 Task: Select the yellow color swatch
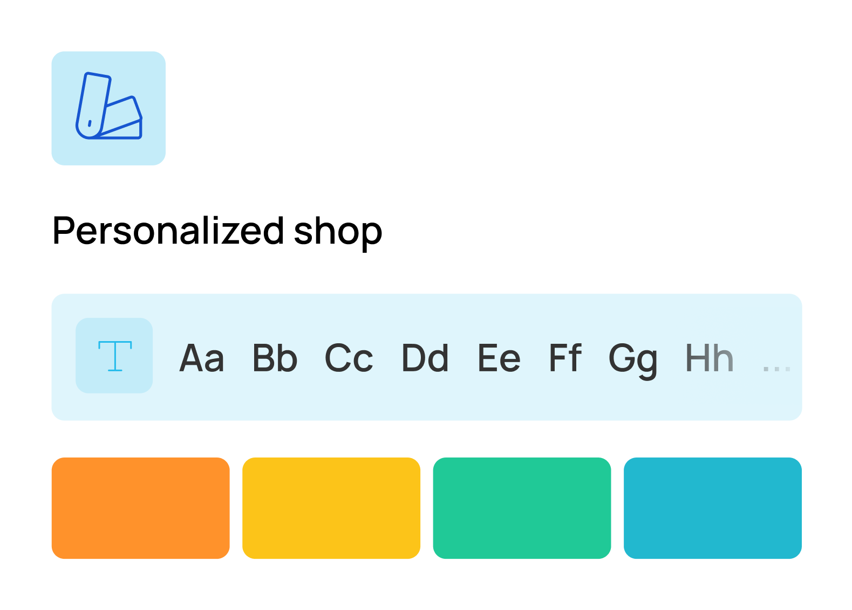click(x=331, y=508)
